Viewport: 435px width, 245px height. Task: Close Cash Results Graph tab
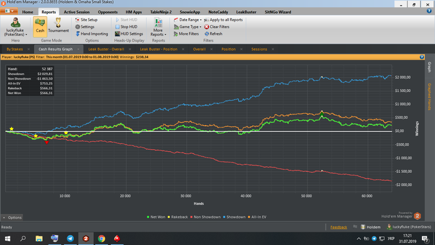click(x=78, y=49)
